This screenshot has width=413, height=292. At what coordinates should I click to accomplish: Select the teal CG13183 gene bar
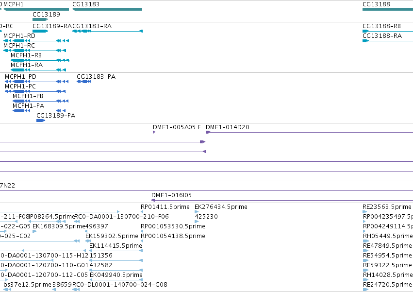[107, 9]
